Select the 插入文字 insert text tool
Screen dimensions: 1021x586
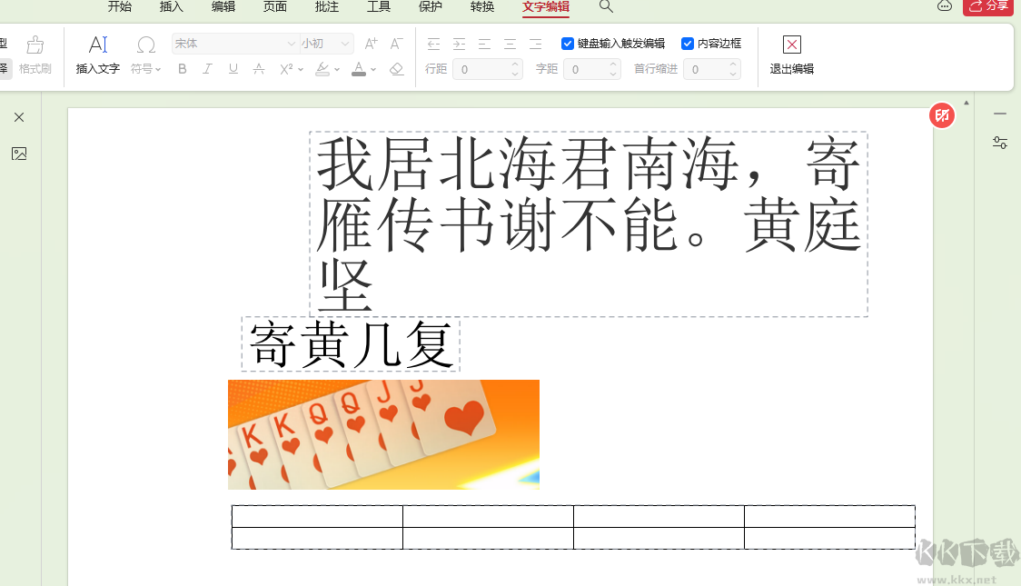[97, 55]
